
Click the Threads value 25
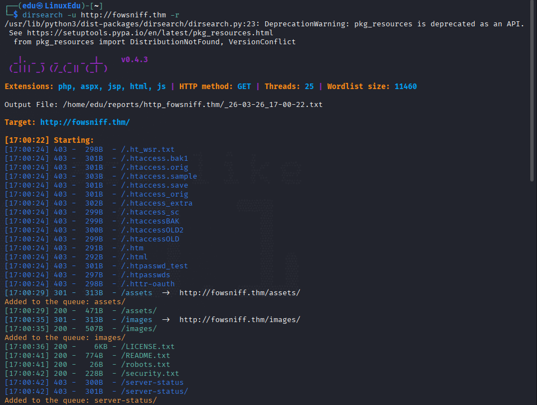pos(309,86)
